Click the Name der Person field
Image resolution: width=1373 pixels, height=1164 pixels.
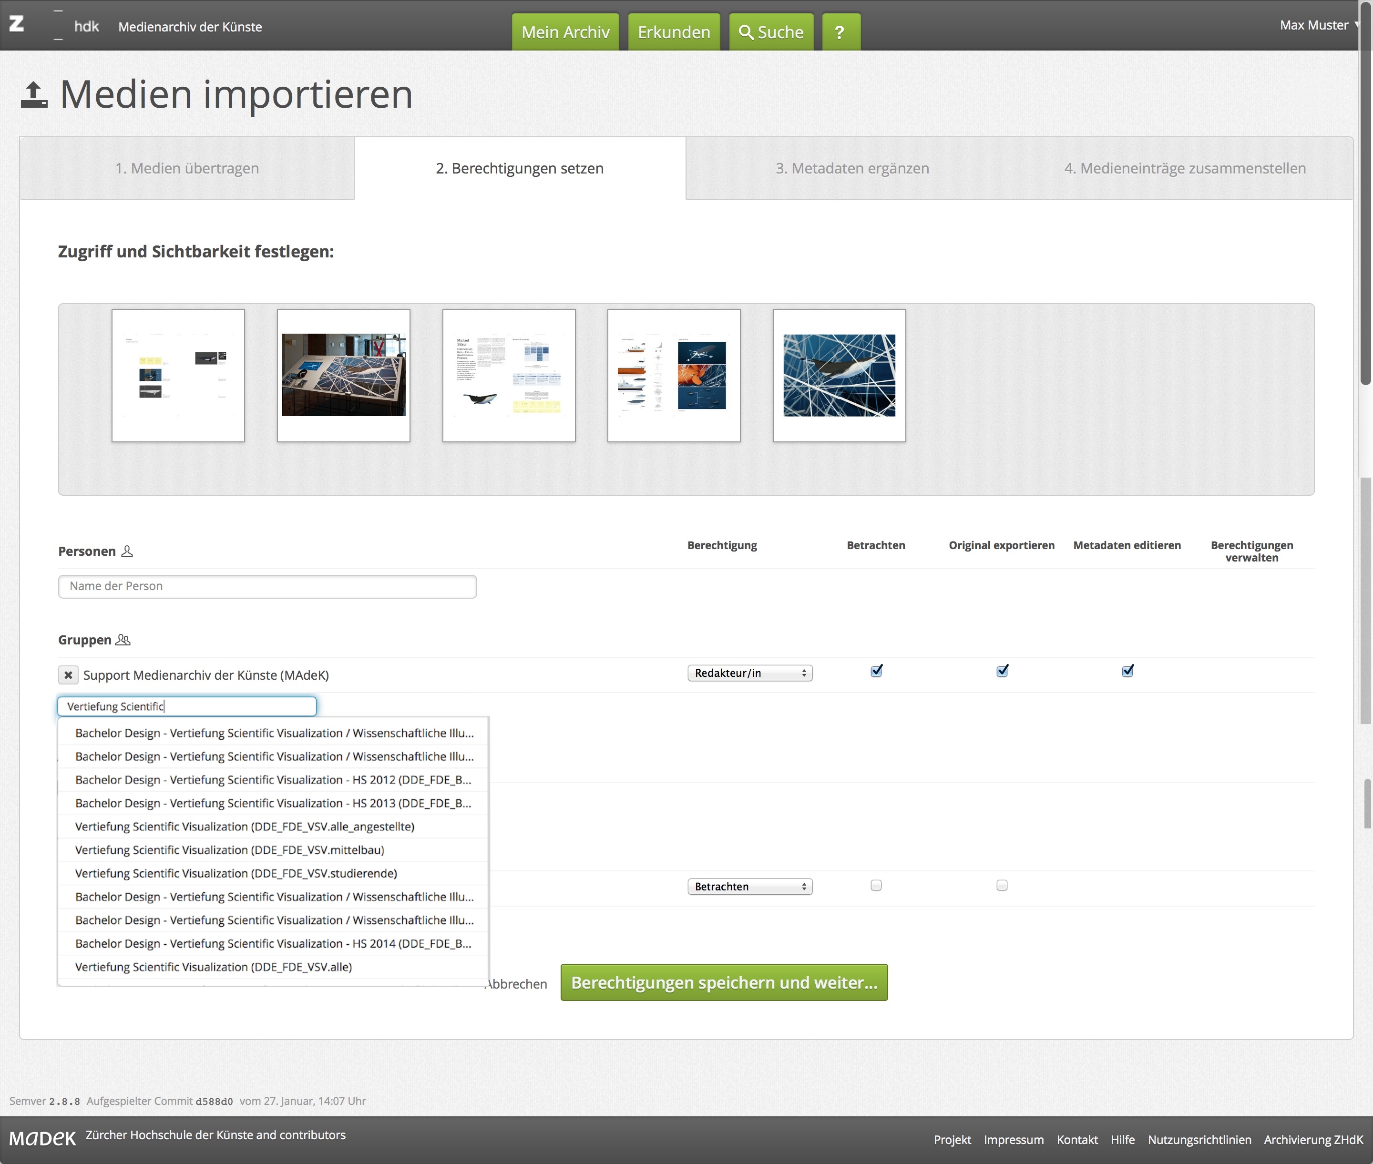[x=266, y=586]
